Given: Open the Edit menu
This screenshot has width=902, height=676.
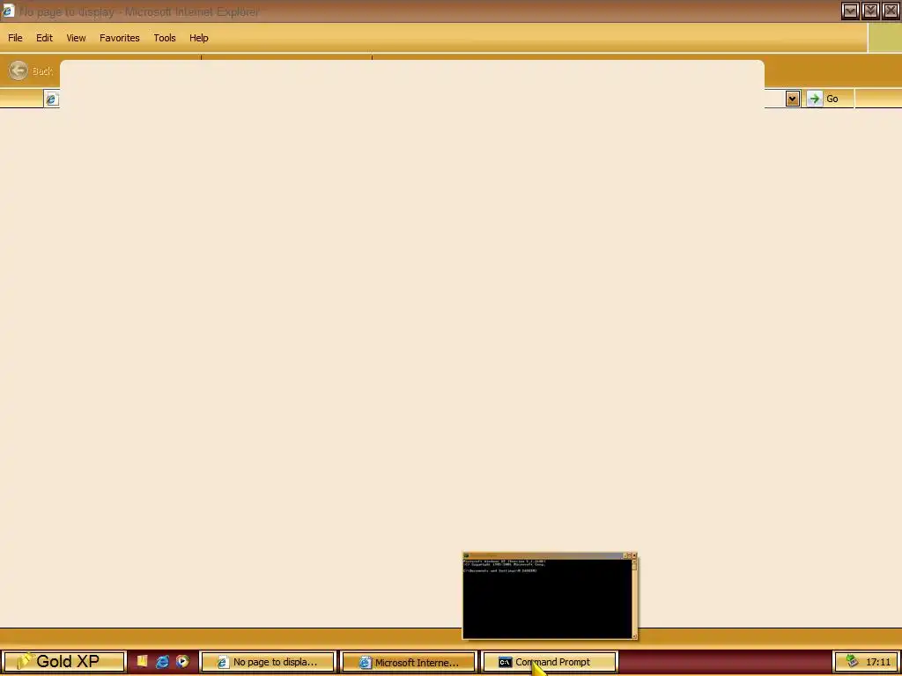Looking at the screenshot, I should [x=44, y=38].
